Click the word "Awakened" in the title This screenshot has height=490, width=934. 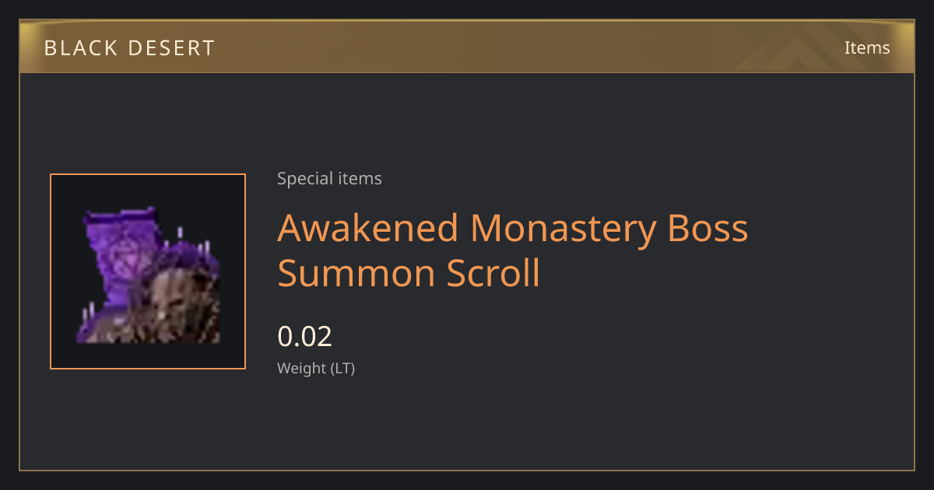coord(368,229)
